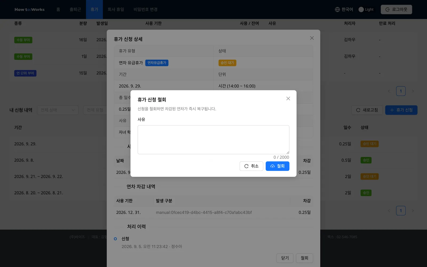Click the How to:Works logo

29,9
